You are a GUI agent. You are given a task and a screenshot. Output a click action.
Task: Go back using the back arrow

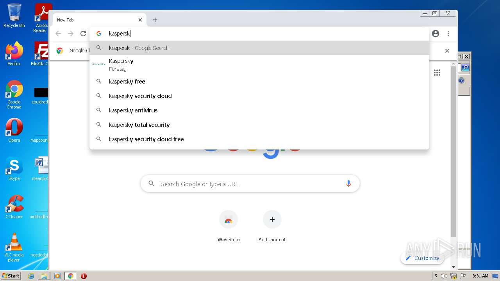click(58, 34)
